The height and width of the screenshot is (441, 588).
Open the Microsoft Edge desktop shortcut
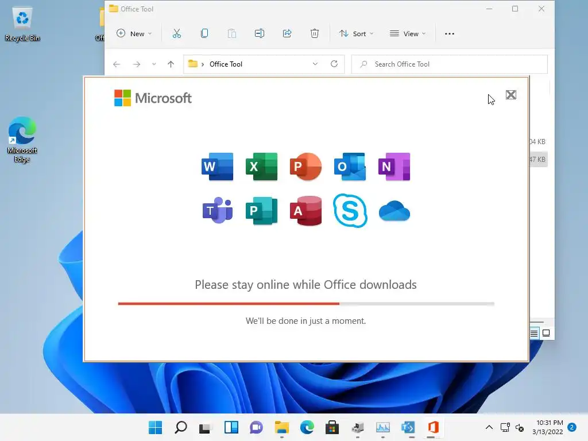22,140
